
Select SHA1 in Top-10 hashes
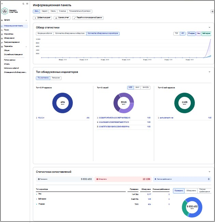(x=137, y=88)
